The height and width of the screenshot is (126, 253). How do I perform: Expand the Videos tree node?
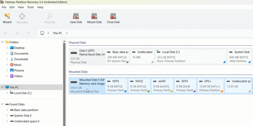(7, 76)
